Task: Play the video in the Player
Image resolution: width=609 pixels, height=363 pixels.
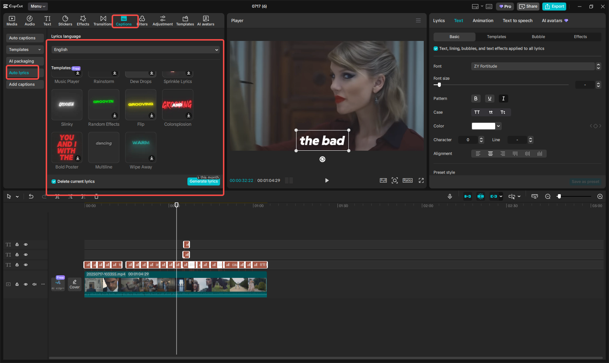Action: tap(327, 180)
